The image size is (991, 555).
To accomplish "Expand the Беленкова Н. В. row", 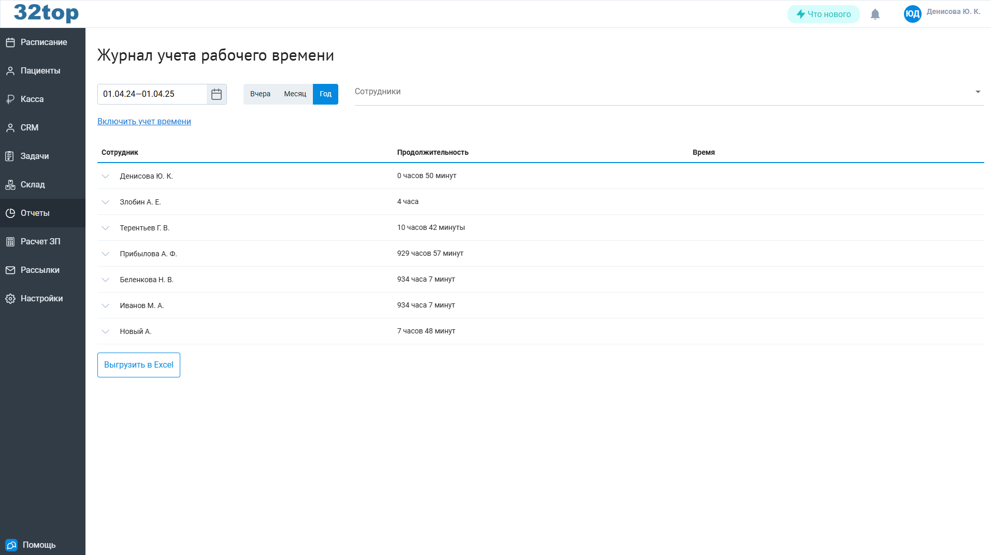I will [106, 280].
